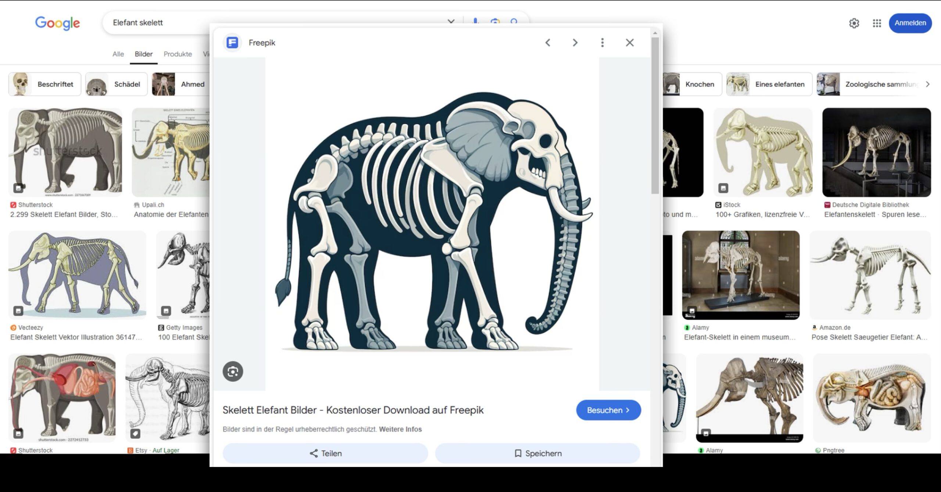Click the Anmelden sign-in button
Image resolution: width=941 pixels, height=492 pixels.
coord(910,23)
